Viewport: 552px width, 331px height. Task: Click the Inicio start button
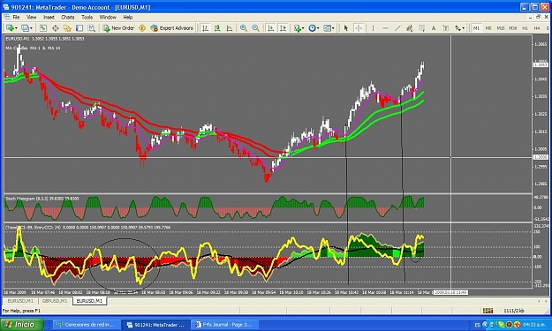point(22,324)
